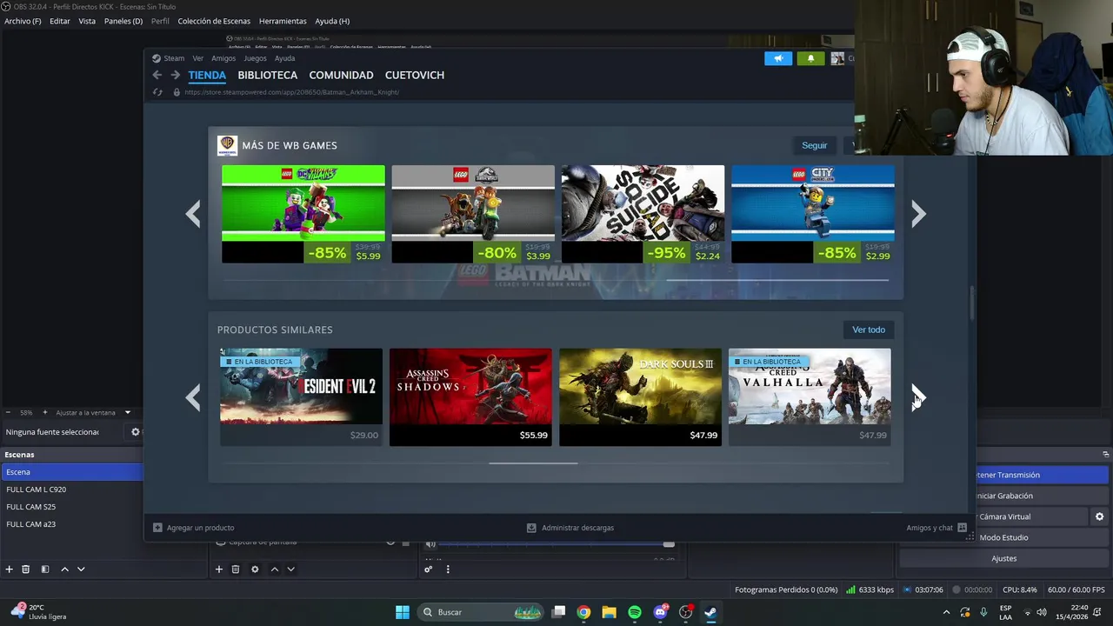Go forward with Steam's forward arrow
Image resolution: width=1113 pixels, height=626 pixels.
pyautogui.click(x=175, y=76)
